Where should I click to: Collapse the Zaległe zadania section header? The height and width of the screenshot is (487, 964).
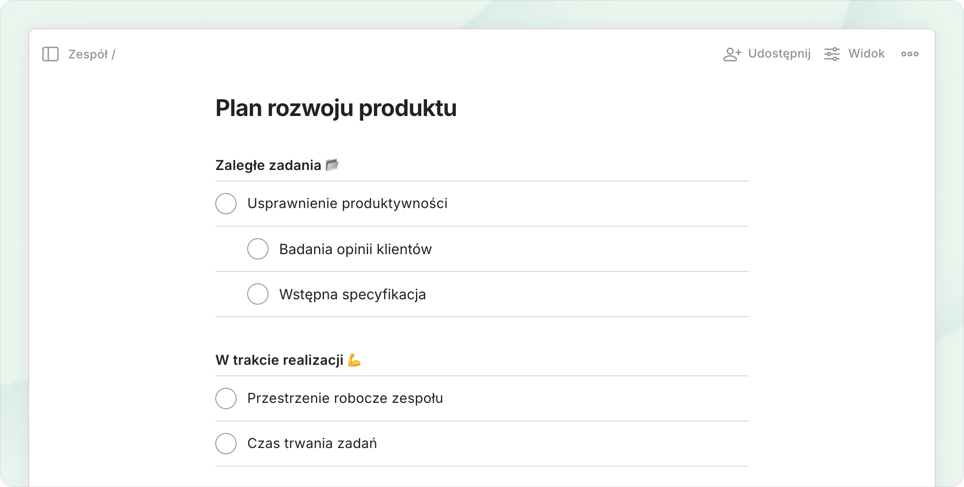268,165
